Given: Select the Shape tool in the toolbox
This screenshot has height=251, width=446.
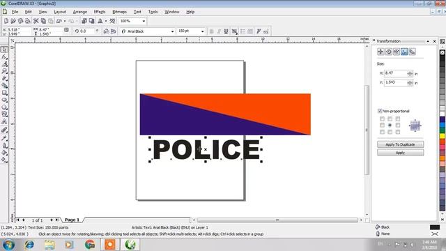Looking at the screenshot, I should [x=4, y=57].
